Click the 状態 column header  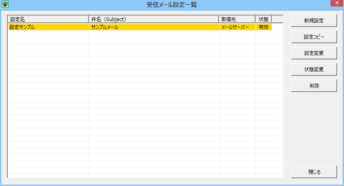(x=264, y=20)
